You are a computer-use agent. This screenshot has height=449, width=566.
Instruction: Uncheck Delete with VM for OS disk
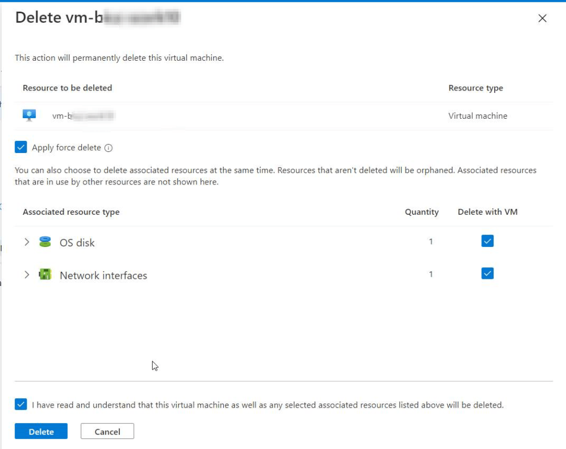pyautogui.click(x=487, y=241)
